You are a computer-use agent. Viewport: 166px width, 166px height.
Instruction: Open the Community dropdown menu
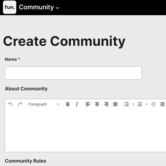pyautogui.click(x=39, y=7)
